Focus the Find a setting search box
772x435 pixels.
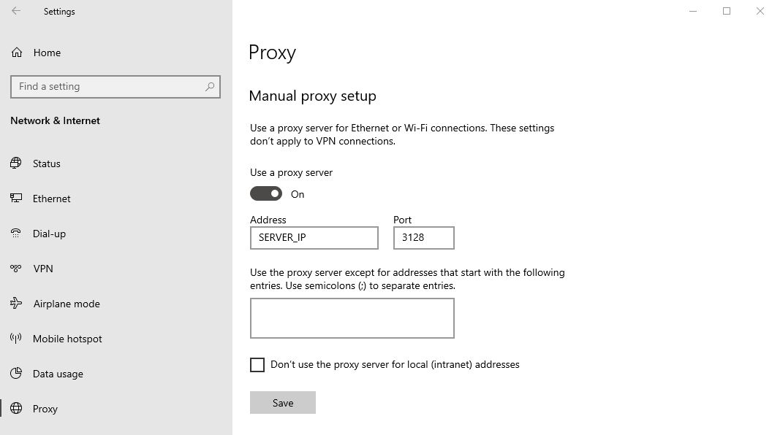click(x=116, y=87)
